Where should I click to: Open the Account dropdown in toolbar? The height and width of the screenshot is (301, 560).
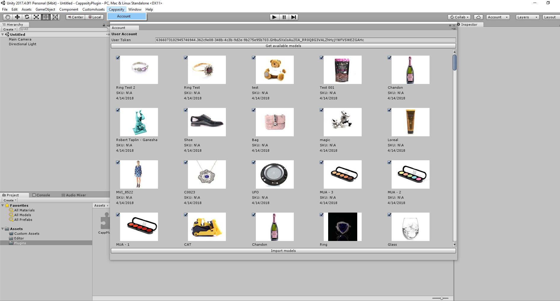(x=498, y=17)
